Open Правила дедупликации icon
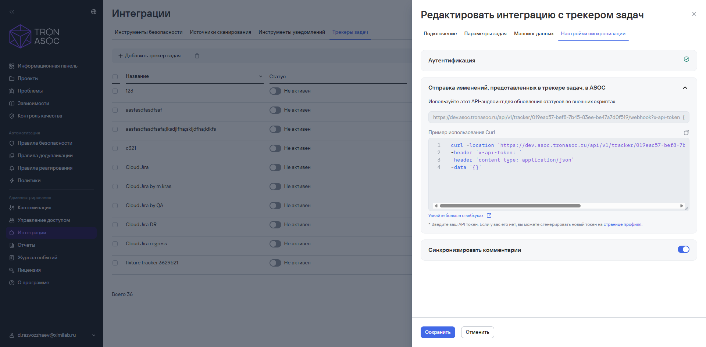This screenshot has height=347, width=706. tap(12, 156)
